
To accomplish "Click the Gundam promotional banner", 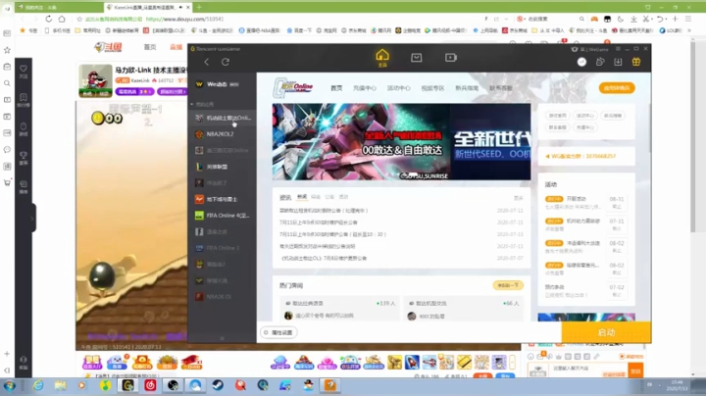I will 401,142.
